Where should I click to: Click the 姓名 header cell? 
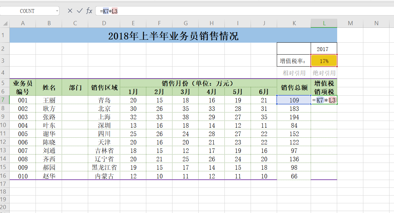[x=49, y=87]
